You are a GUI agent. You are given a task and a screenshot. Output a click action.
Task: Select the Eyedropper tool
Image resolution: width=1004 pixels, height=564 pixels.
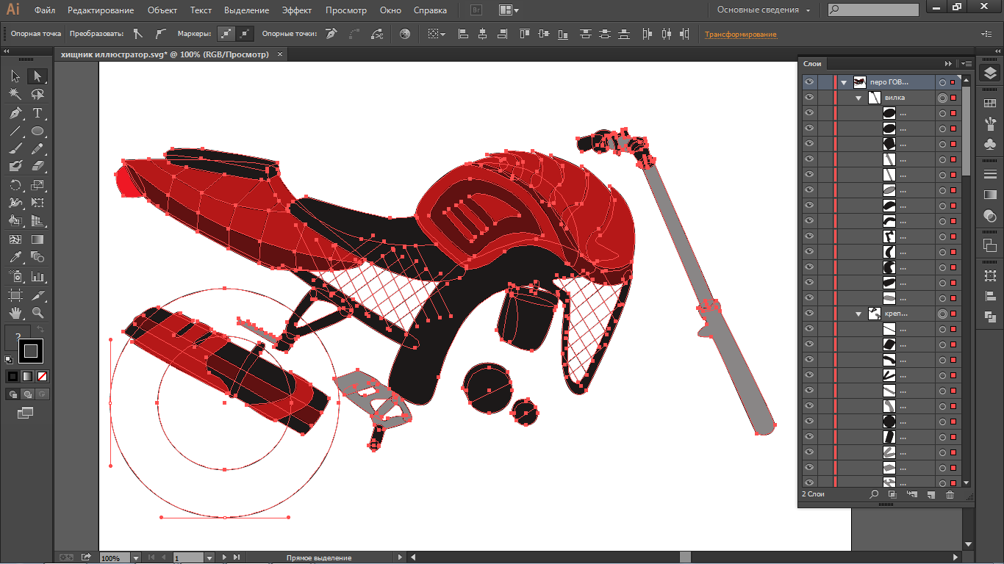click(x=15, y=257)
